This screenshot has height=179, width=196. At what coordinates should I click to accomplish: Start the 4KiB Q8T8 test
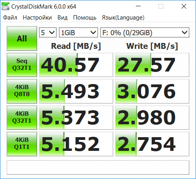coord(22,91)
